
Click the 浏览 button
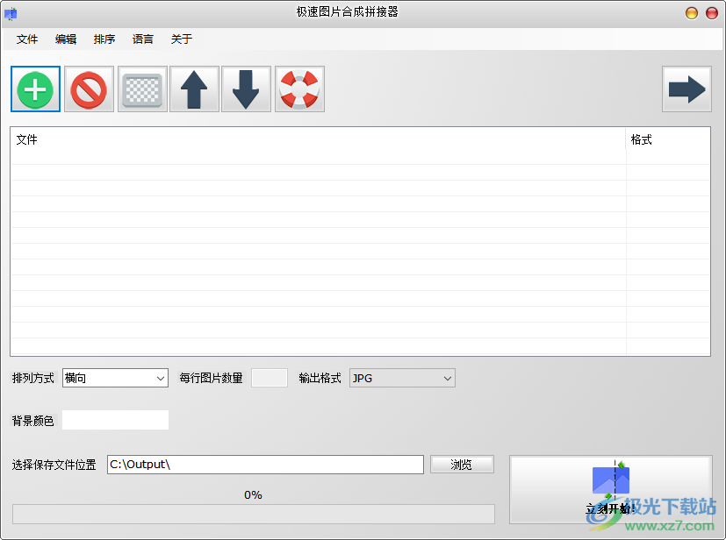462,465
